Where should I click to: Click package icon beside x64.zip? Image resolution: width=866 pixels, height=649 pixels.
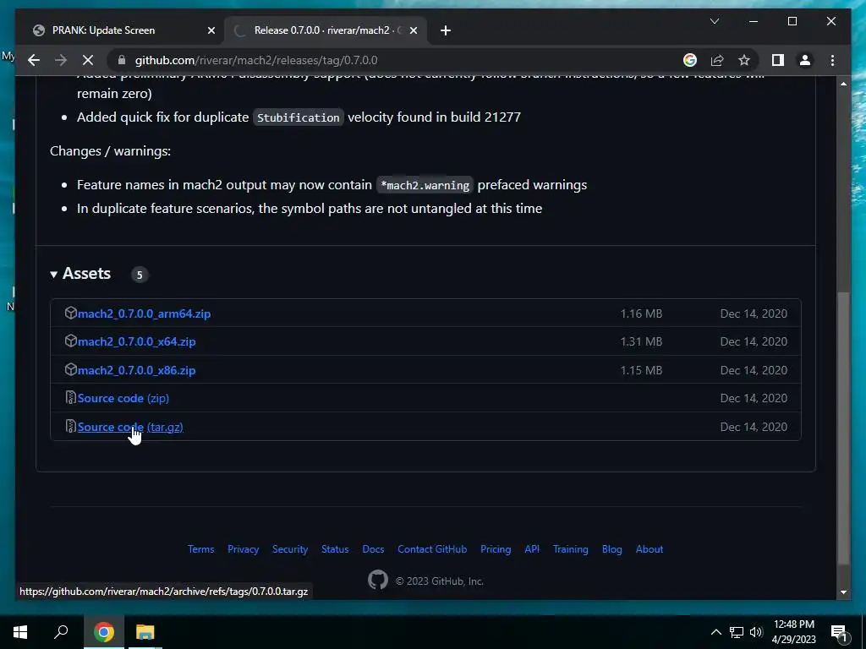point(71,341)
